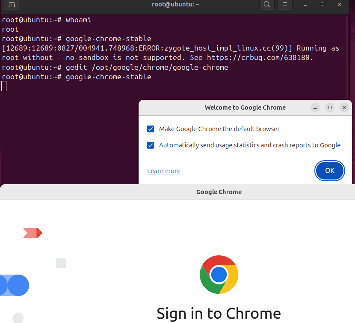Viewport: 355px width, 323px height.
Task: Click the 'whoami' command line in terminal
Action: (47, 20)
